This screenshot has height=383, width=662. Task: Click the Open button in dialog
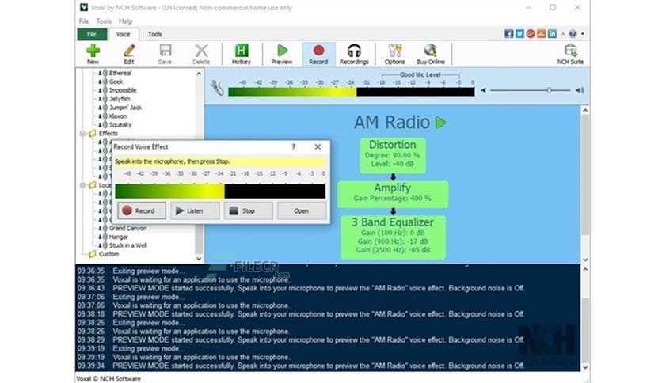point(302,210)
